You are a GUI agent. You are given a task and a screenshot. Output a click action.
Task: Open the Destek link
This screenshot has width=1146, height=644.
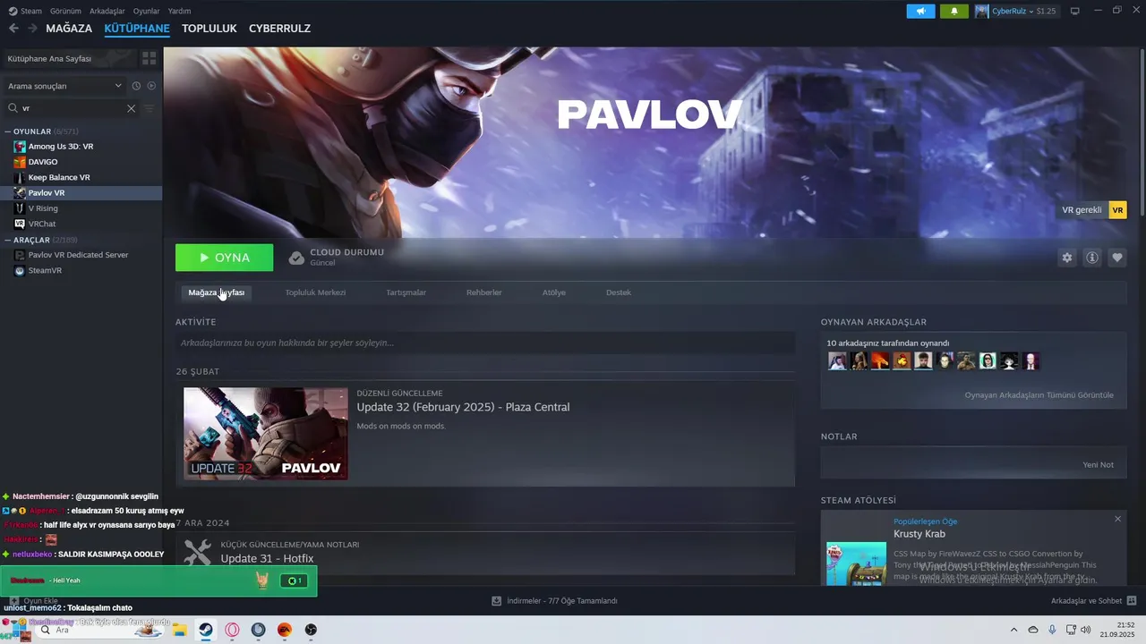[618, 292]
